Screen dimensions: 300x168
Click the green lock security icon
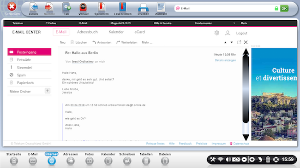[276, 8]
